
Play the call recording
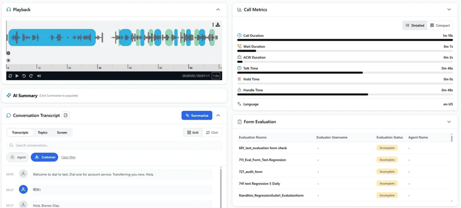coord(17,76)
